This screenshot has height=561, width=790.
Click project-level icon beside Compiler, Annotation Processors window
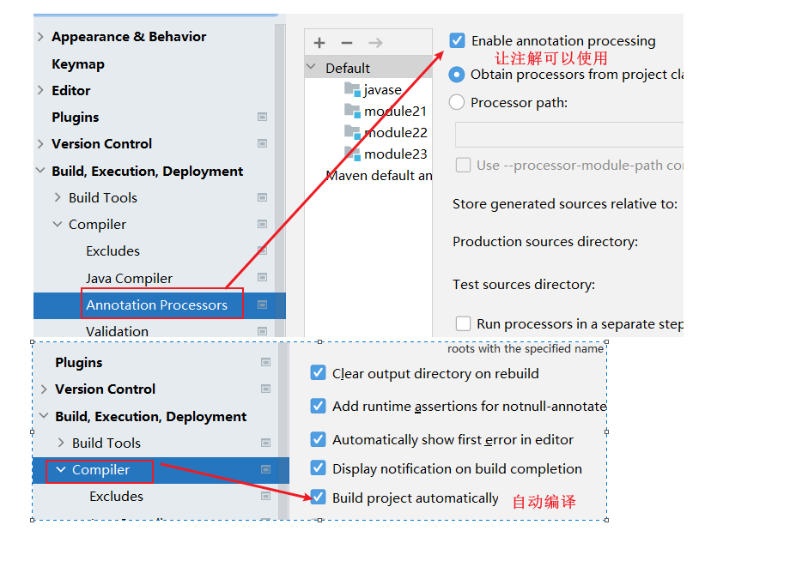[x=262, y=224]
